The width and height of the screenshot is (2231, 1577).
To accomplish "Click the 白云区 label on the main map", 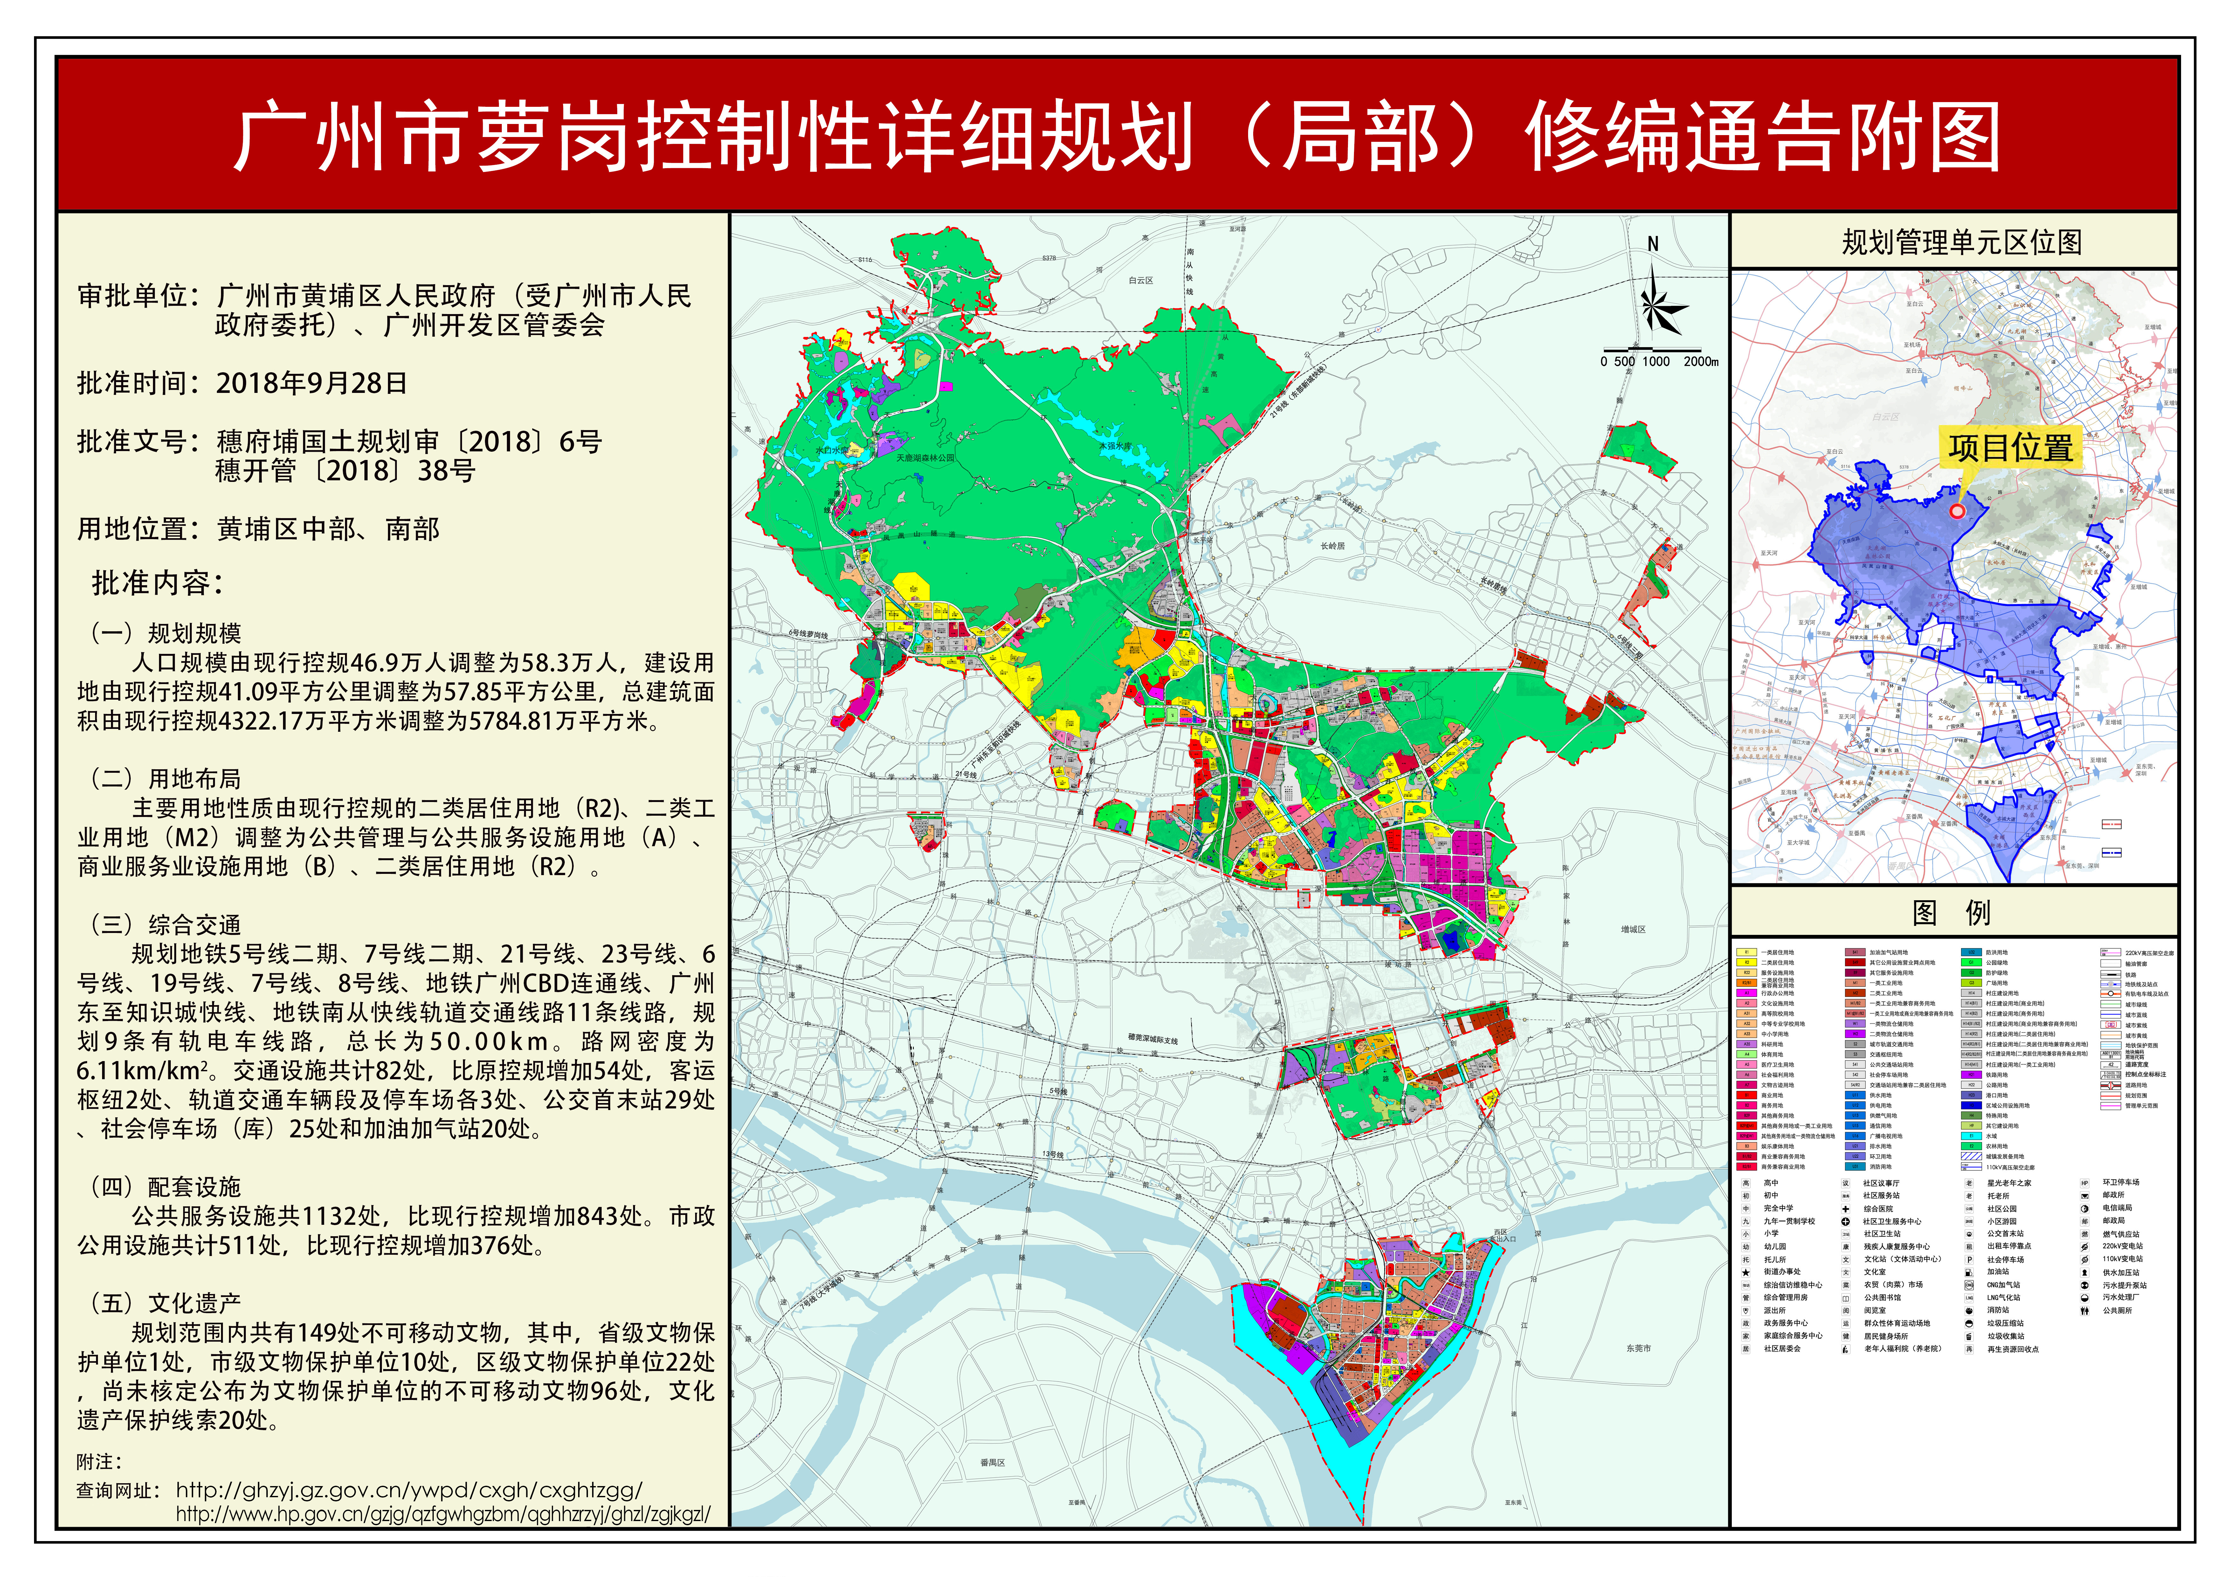I will coord(1141,280).
